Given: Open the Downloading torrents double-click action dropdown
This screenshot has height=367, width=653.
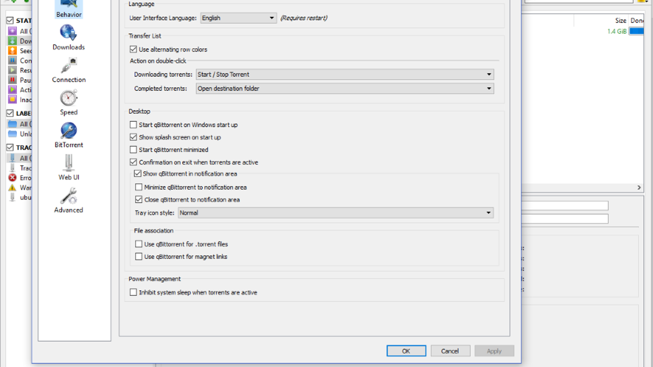Looking at the screenshot, I should pyautogui.click(x=345, y=74).
